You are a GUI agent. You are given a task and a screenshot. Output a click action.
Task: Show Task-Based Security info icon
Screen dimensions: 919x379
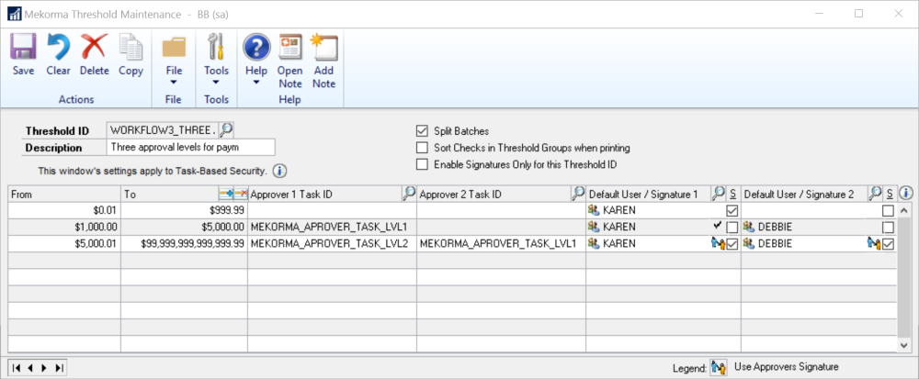279,172
